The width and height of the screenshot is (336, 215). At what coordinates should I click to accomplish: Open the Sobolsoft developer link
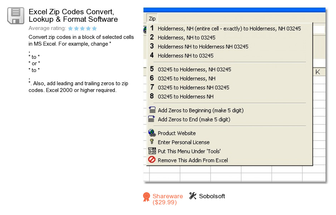pyautogui.click(x=212, y=196)
